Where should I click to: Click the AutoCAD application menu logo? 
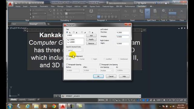[x=10, y=4]
